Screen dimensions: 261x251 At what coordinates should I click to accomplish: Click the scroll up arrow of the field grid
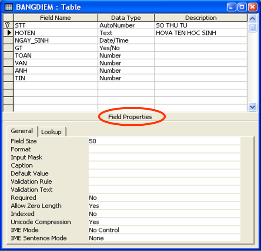coord(253,18)
